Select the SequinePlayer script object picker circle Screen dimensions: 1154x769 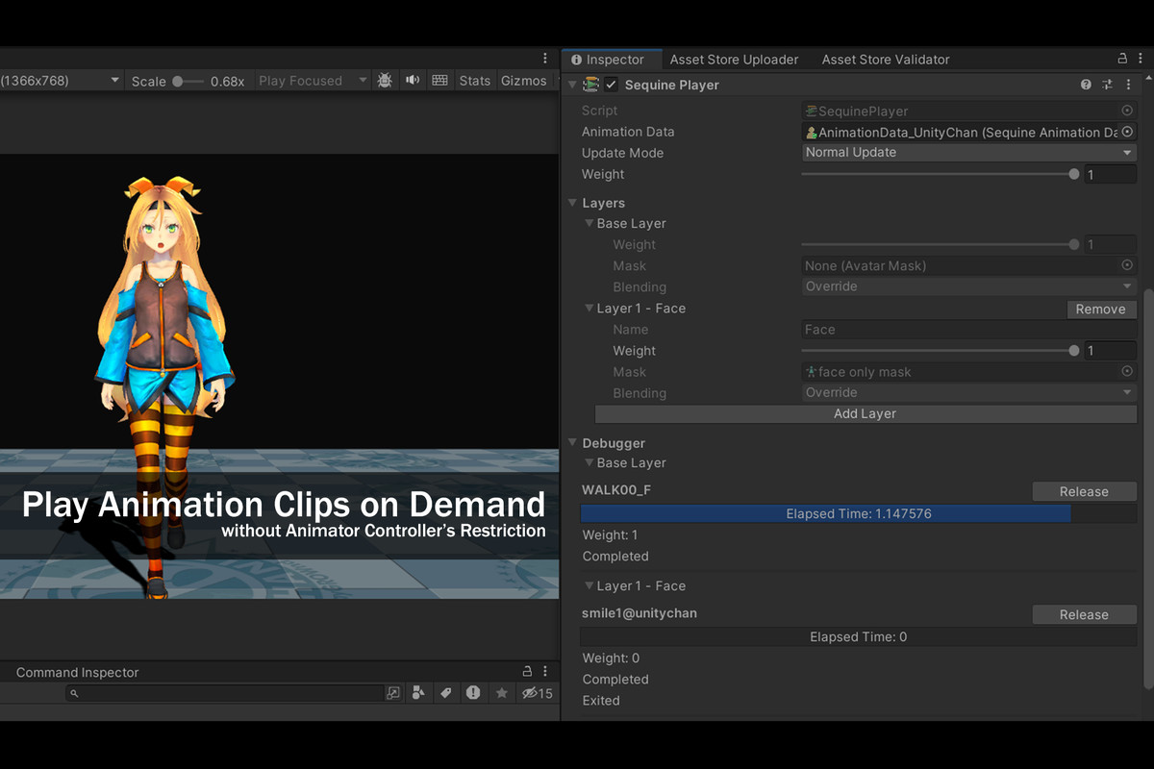tap(1126, 111)
